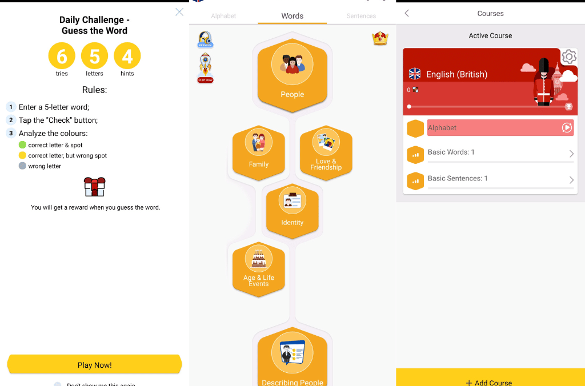Switch to the Sentences tab

[x=361, y=16]
